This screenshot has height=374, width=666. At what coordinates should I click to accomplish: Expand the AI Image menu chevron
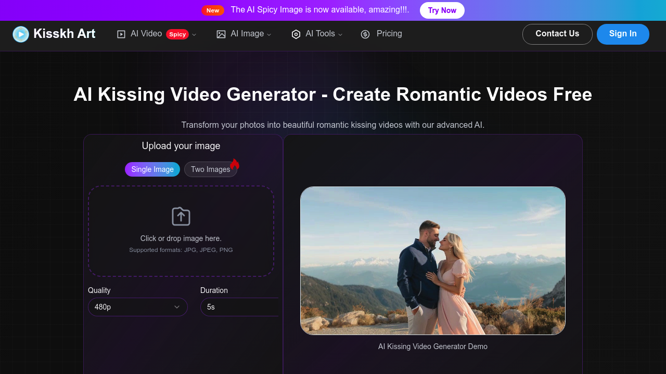pyautogui.click(x=269, y=35)
